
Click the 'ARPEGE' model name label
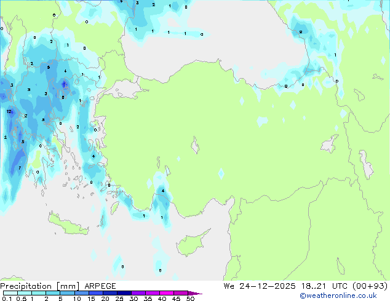pyautogui.click(x=100, y=286)
